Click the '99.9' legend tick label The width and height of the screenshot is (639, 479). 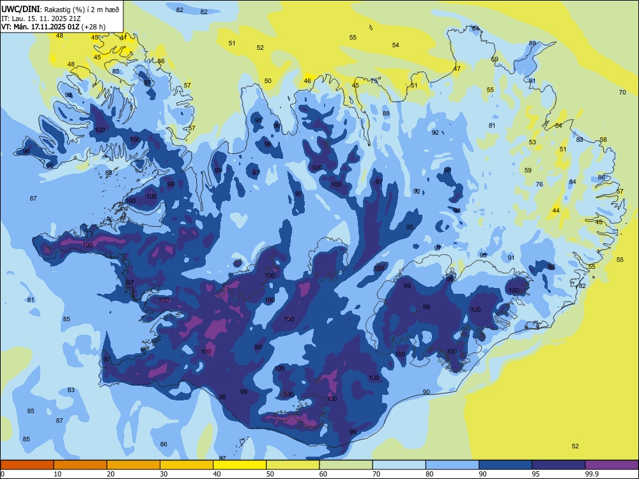(x=592, y=474)
